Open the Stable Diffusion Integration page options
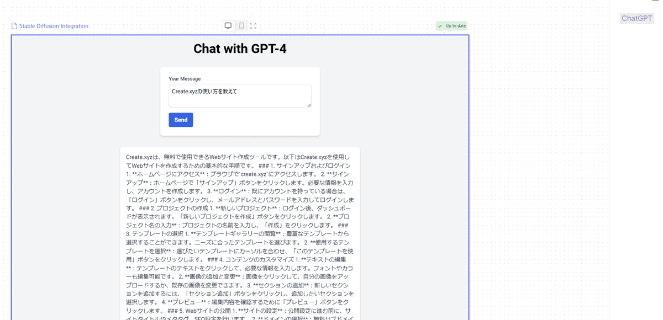Viewport: 663px width, 320px height. 52,26
